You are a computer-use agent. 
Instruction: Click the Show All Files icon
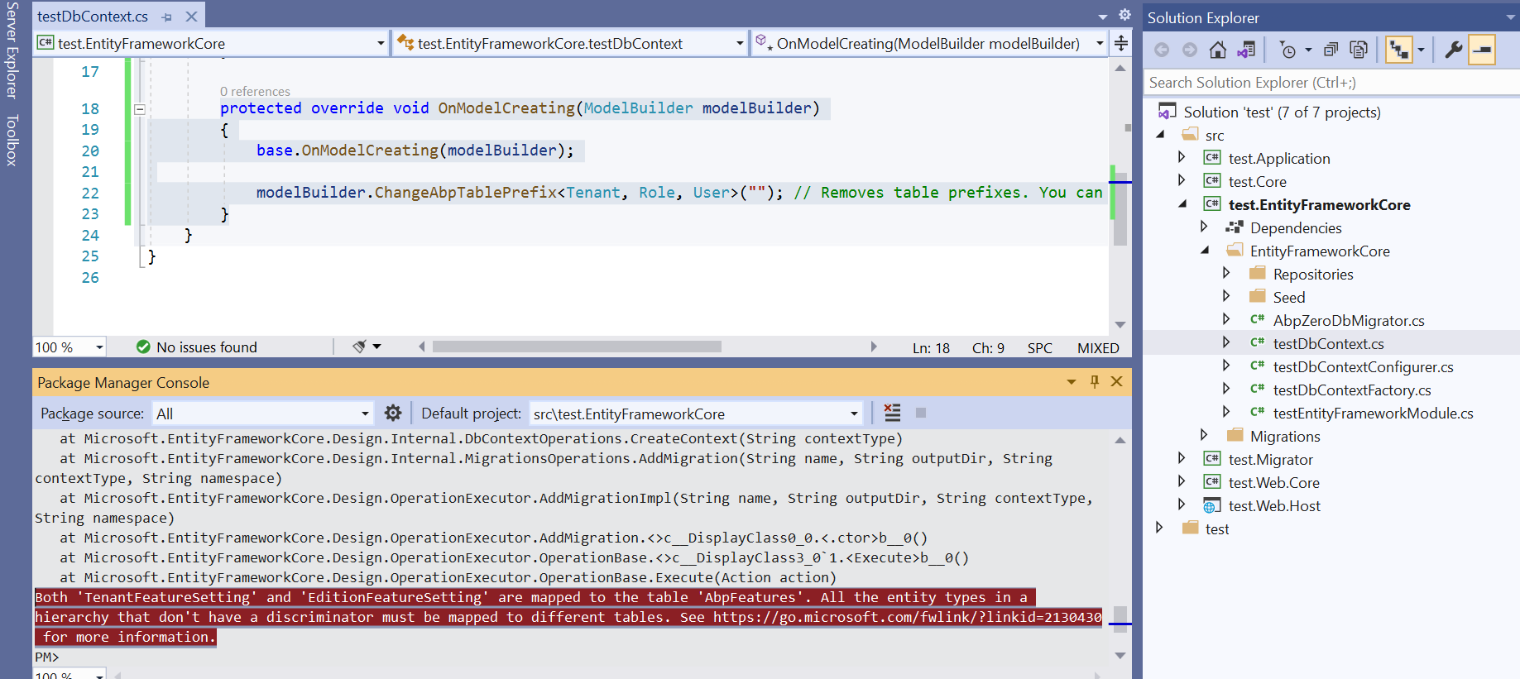pos(1358,50)
